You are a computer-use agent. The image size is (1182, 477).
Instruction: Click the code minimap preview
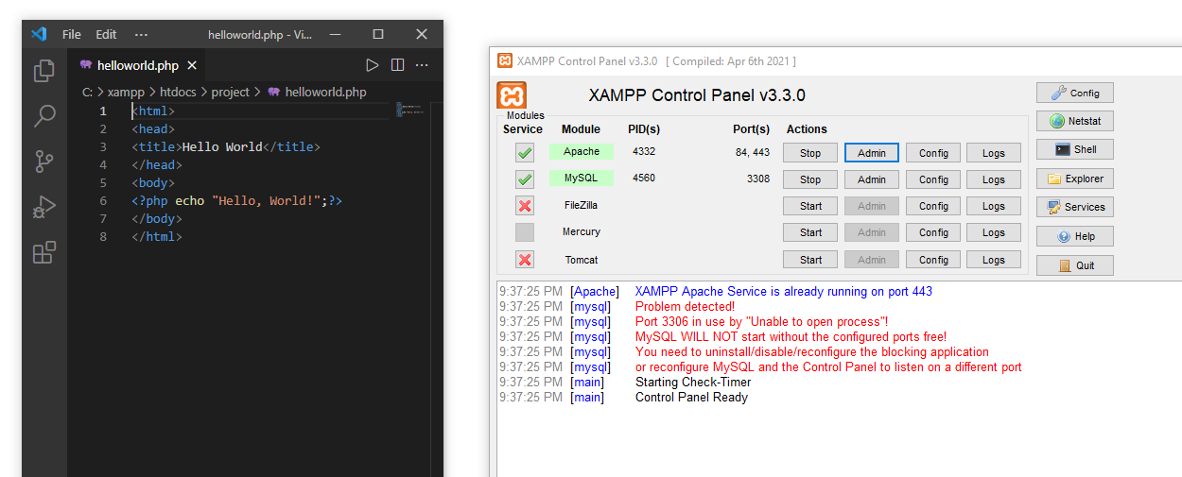[x=411, y=110]
